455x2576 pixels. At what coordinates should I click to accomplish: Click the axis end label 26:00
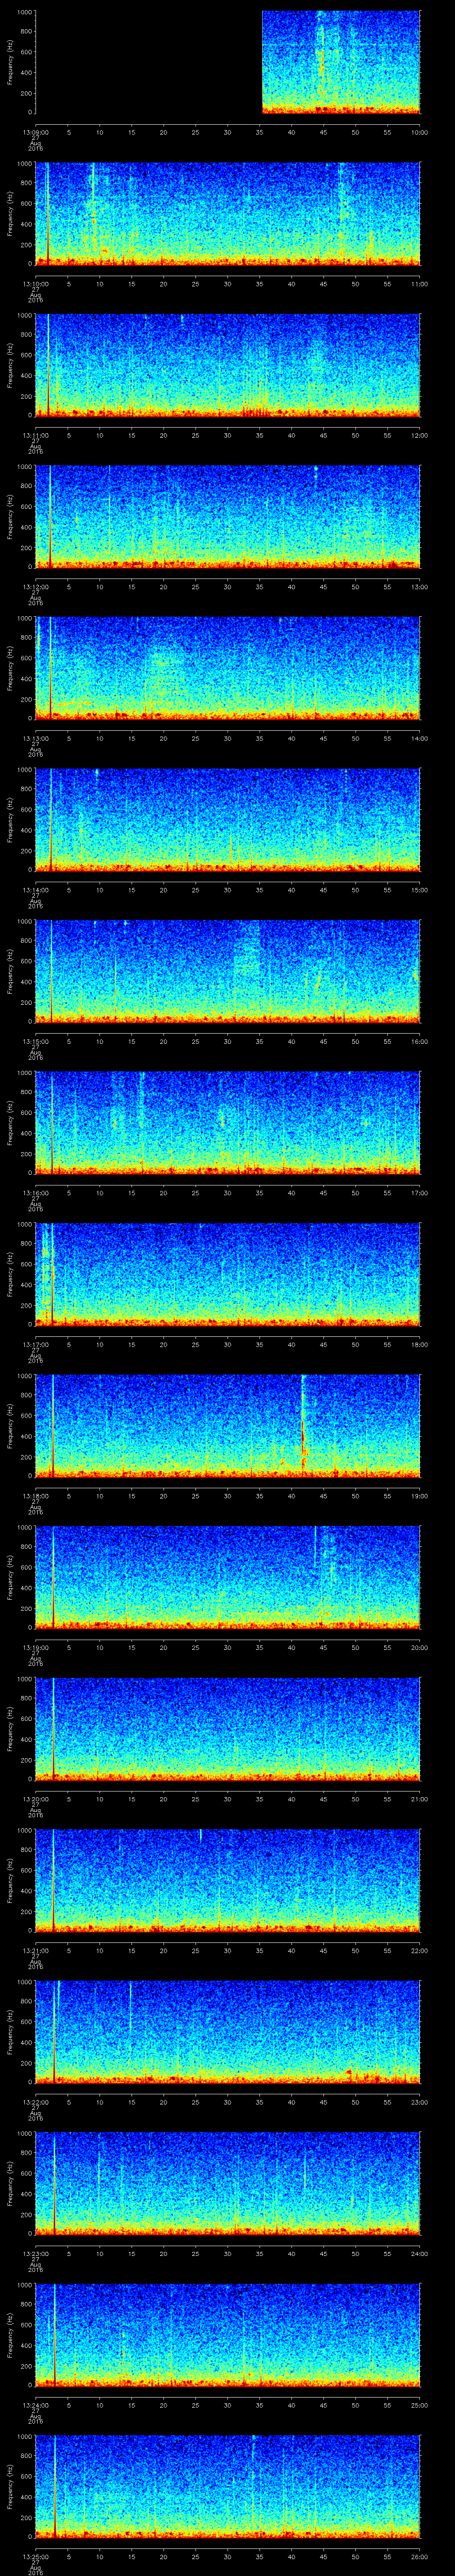[420, 2556]
